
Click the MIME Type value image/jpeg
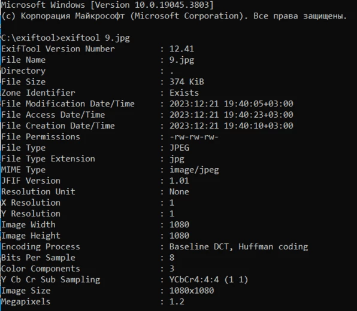tap(194, 170)
